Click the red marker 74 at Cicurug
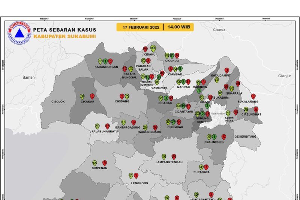The width and height of the screenshot is (300, 200). pyautogui.click(x=177, y=56)
